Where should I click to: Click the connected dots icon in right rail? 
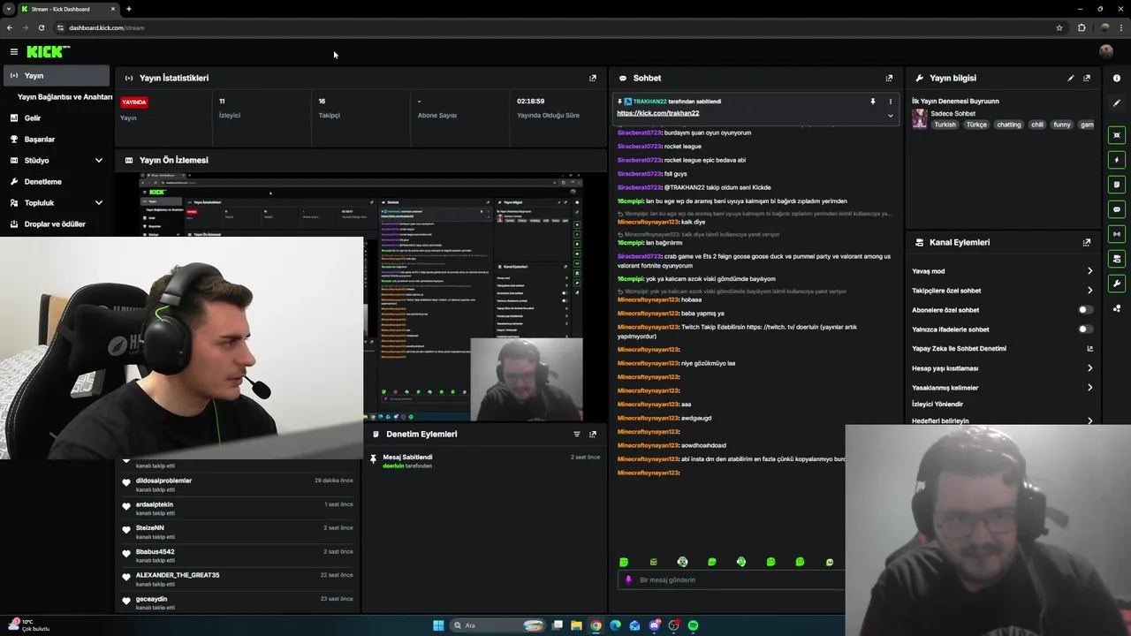tap(1117, 308)
